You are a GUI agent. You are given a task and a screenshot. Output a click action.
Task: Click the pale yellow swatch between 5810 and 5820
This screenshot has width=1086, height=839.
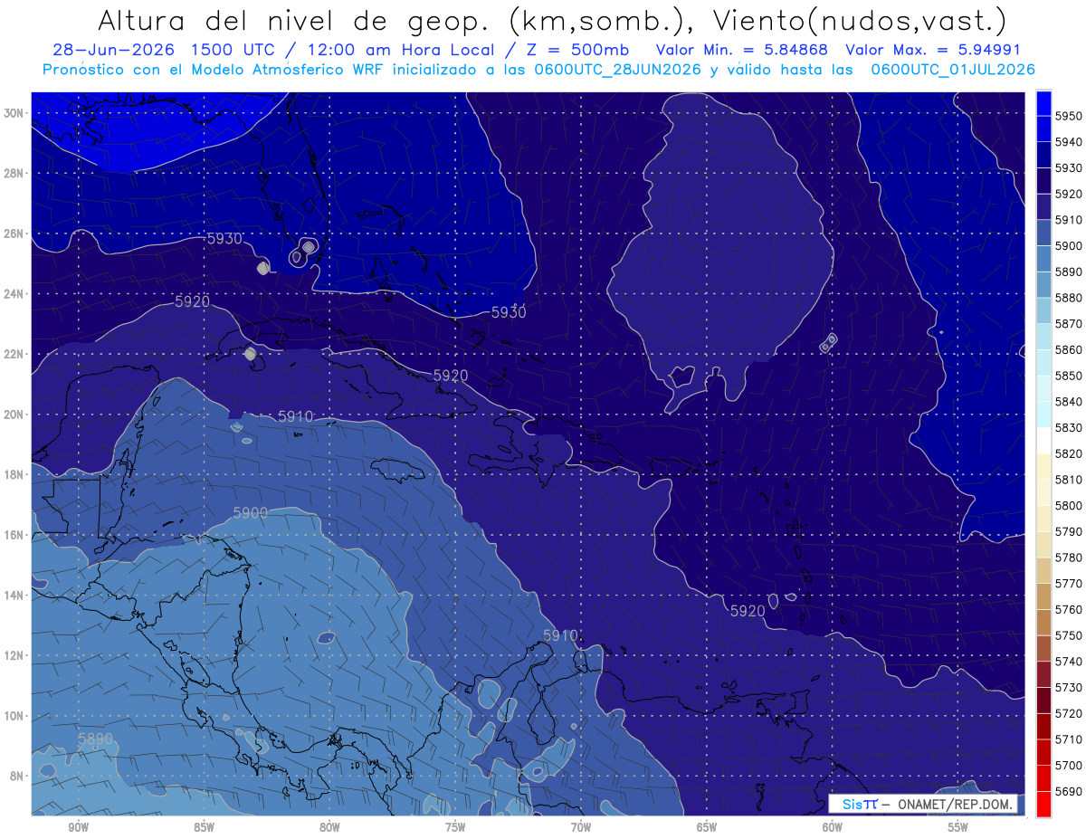1043,466
